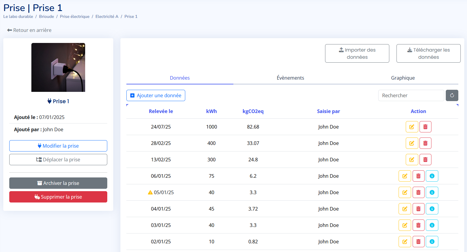Edit the 24/07/25 data row
The height and width of the screenshot is (252, 467).
click(411, 127)
